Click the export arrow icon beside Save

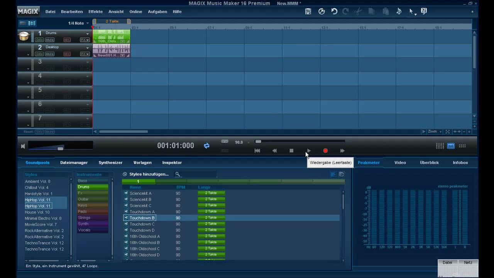click(x=321, y=12)
